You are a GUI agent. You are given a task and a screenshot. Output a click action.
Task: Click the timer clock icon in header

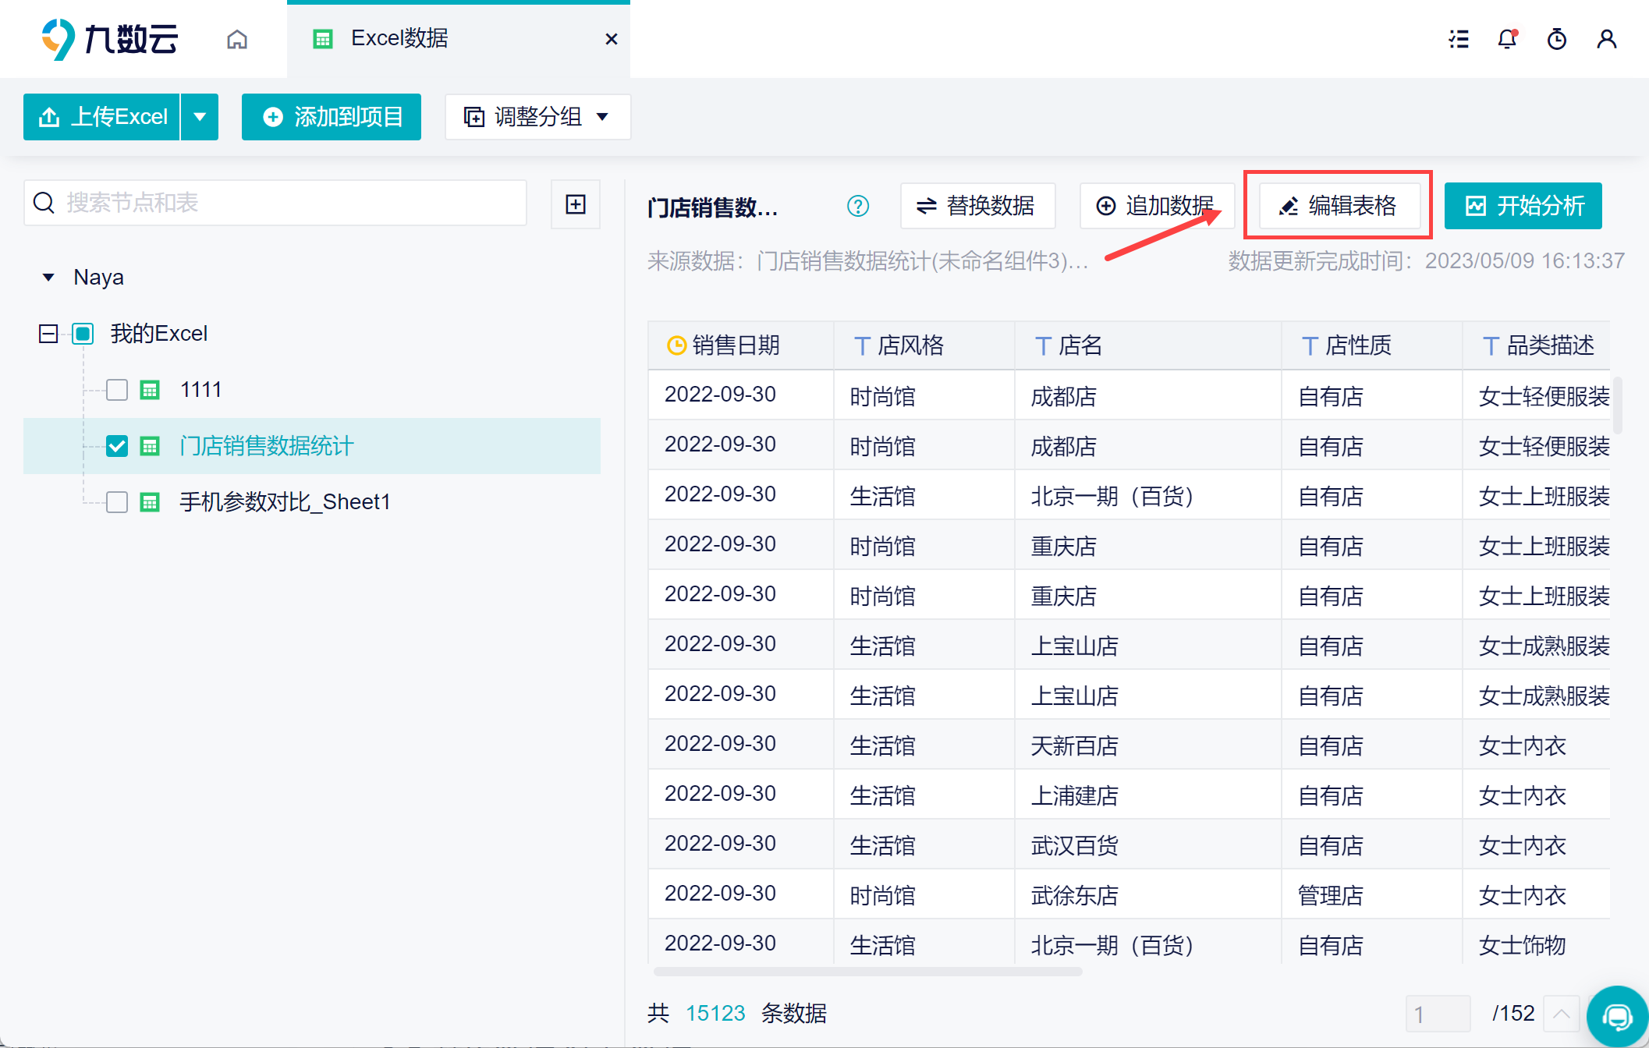[x=1557, y=39]
